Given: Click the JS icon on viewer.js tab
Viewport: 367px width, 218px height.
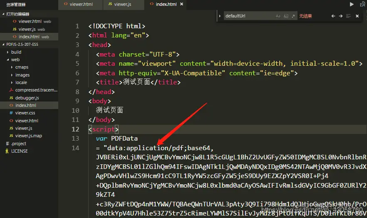Looking at the screenshot, I should coord(110,4).
